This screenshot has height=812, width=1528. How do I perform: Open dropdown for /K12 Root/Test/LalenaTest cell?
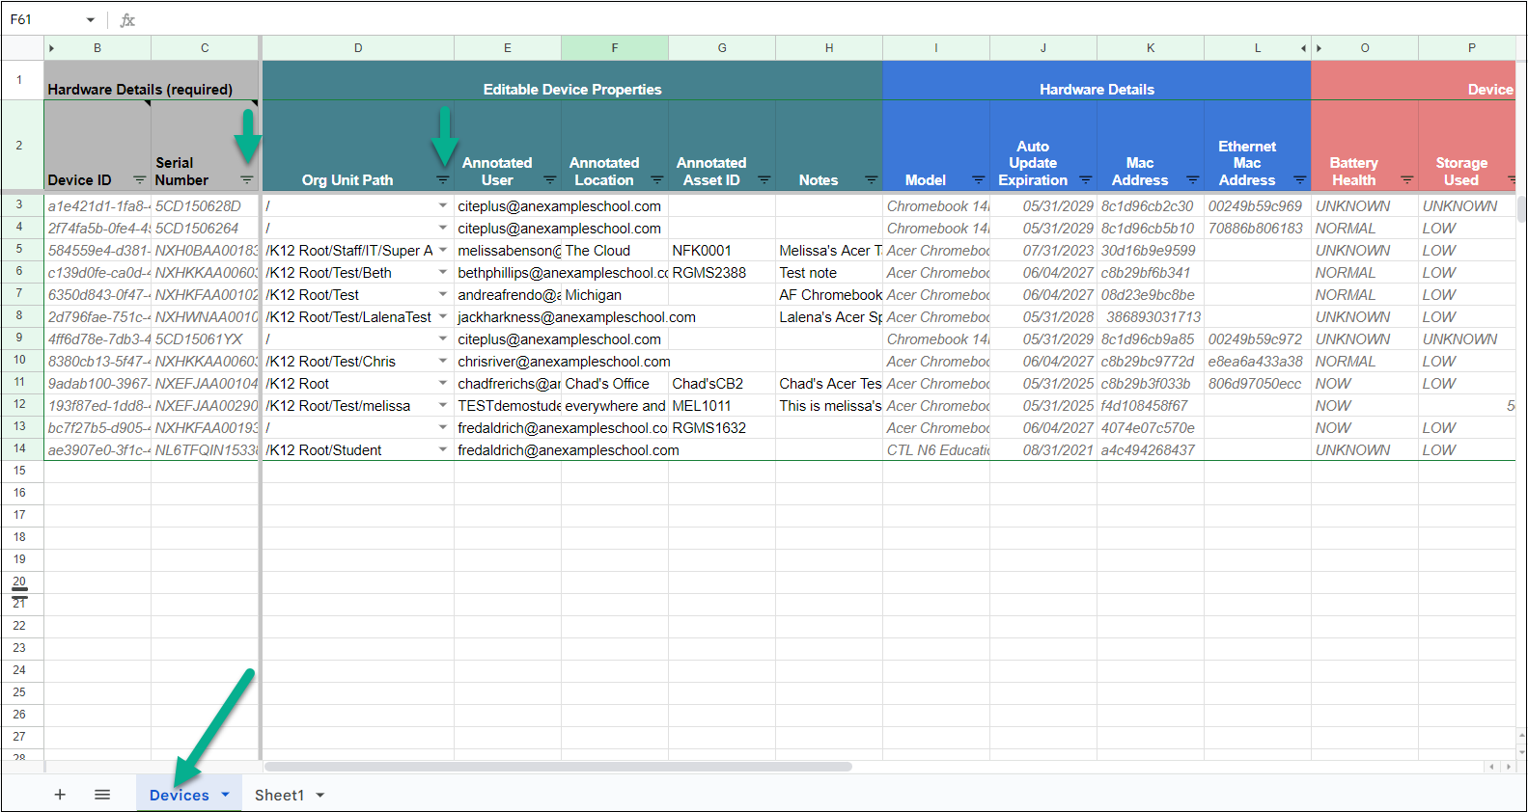click(443, 316)
